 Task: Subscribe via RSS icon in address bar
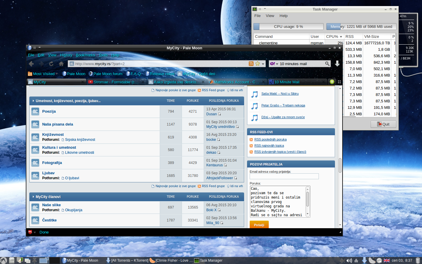tap(251, 64)
